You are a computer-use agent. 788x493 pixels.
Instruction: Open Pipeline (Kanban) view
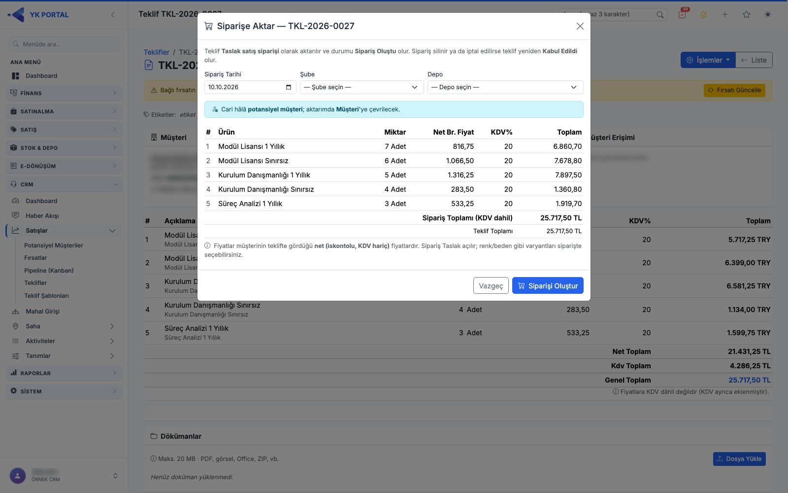(49, 271)
